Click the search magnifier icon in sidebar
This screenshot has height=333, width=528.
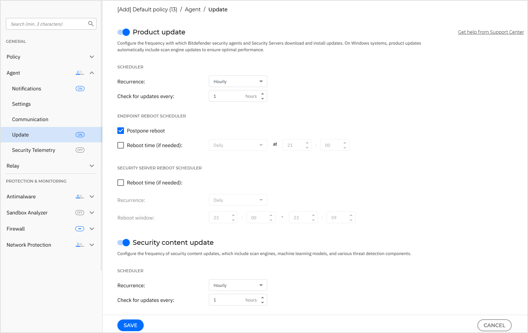coord(91,23)
